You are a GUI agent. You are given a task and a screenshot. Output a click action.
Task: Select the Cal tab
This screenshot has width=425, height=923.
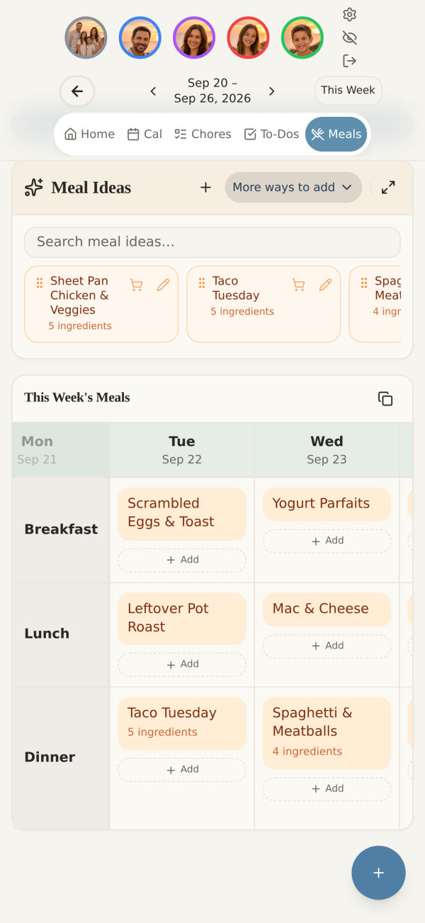[144, 134]
